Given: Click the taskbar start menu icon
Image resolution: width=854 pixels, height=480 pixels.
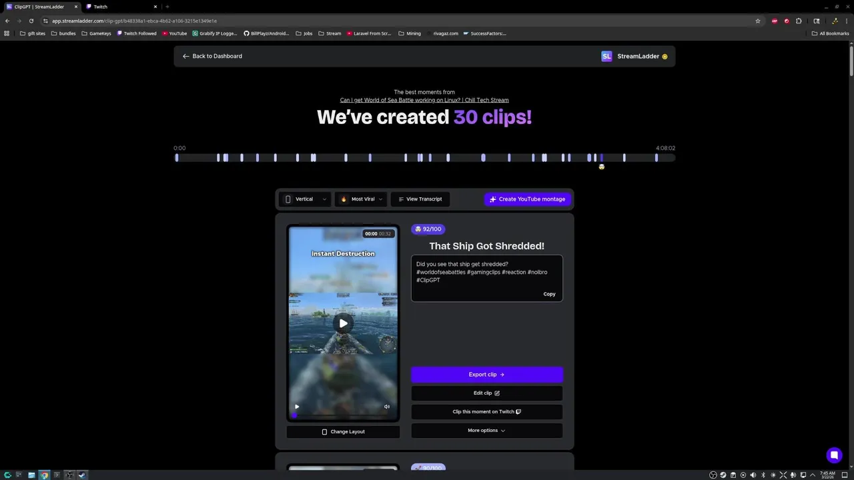Looking at the screenshot, I should click(x=8, y=475).
